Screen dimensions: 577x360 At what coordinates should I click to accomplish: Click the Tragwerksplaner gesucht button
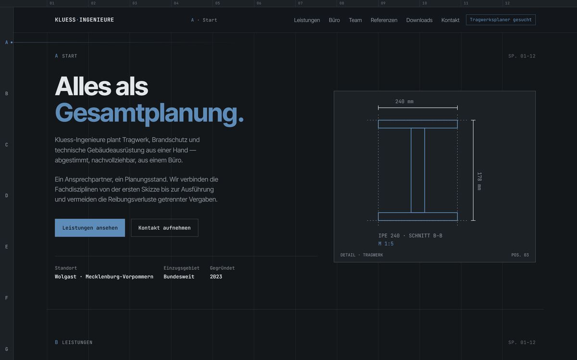501,20
